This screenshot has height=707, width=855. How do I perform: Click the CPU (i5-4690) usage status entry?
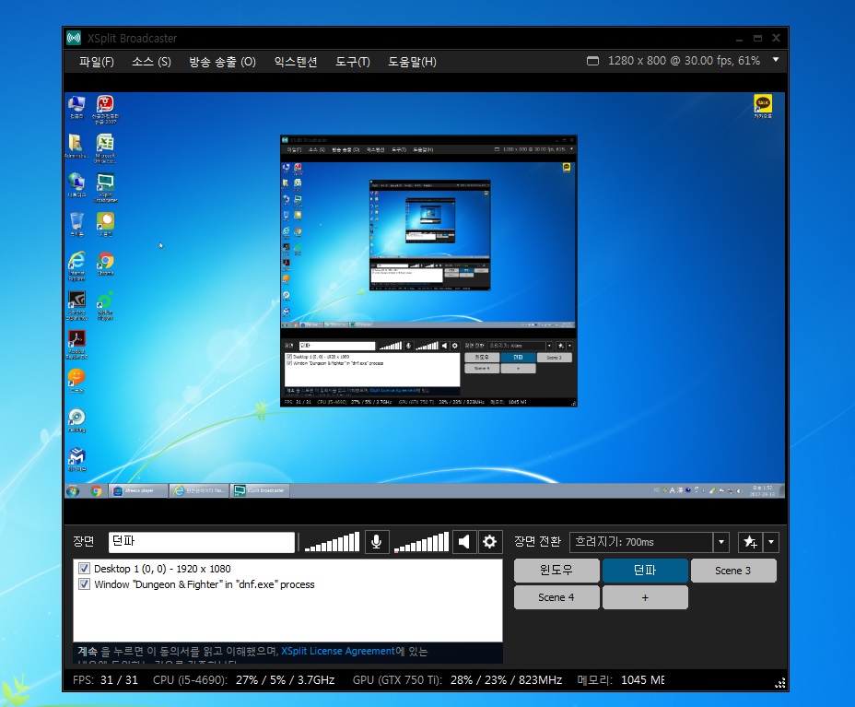[x=244, y=680]
